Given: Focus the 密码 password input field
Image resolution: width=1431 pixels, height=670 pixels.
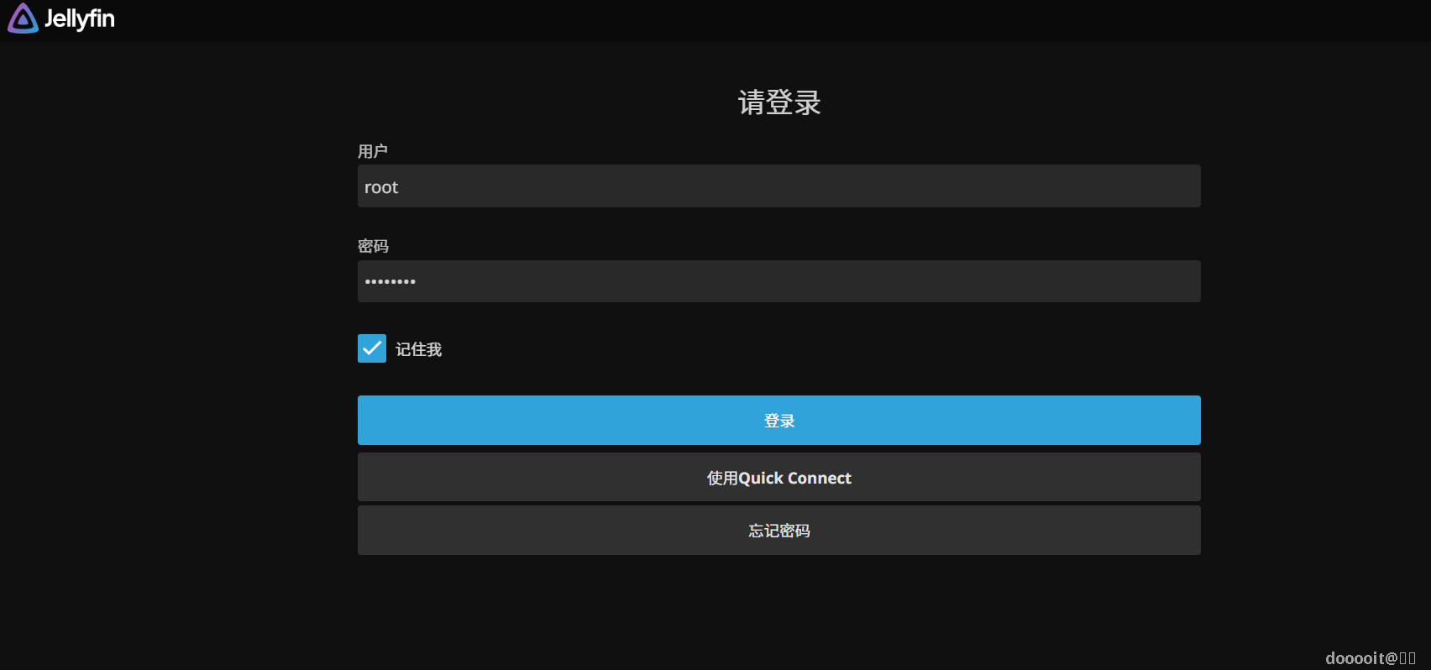Looking at the screenshot, I should coord(778,281).
